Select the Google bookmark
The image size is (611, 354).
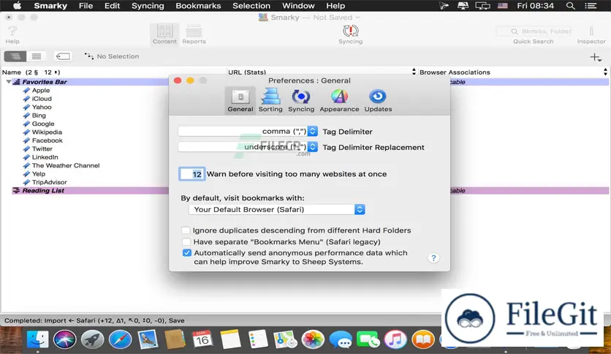43,124
